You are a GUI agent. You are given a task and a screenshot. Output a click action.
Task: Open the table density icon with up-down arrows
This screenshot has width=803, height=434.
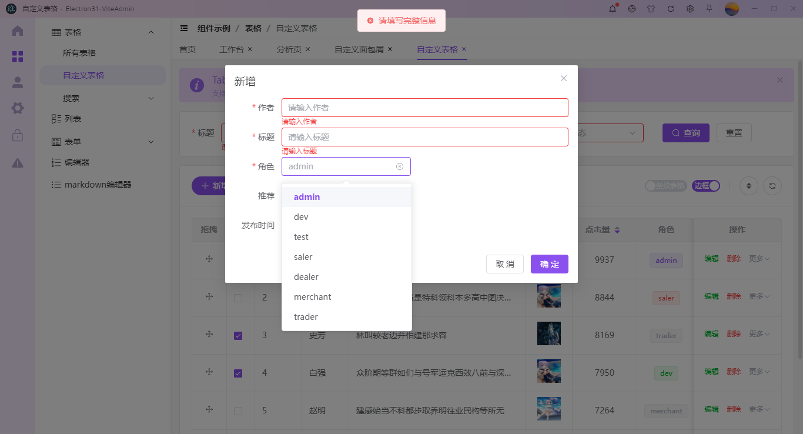pos(749,185)
